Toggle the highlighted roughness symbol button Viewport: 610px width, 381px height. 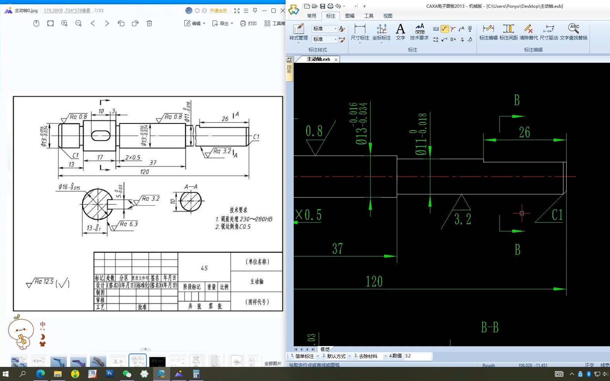tap(444, 29)
